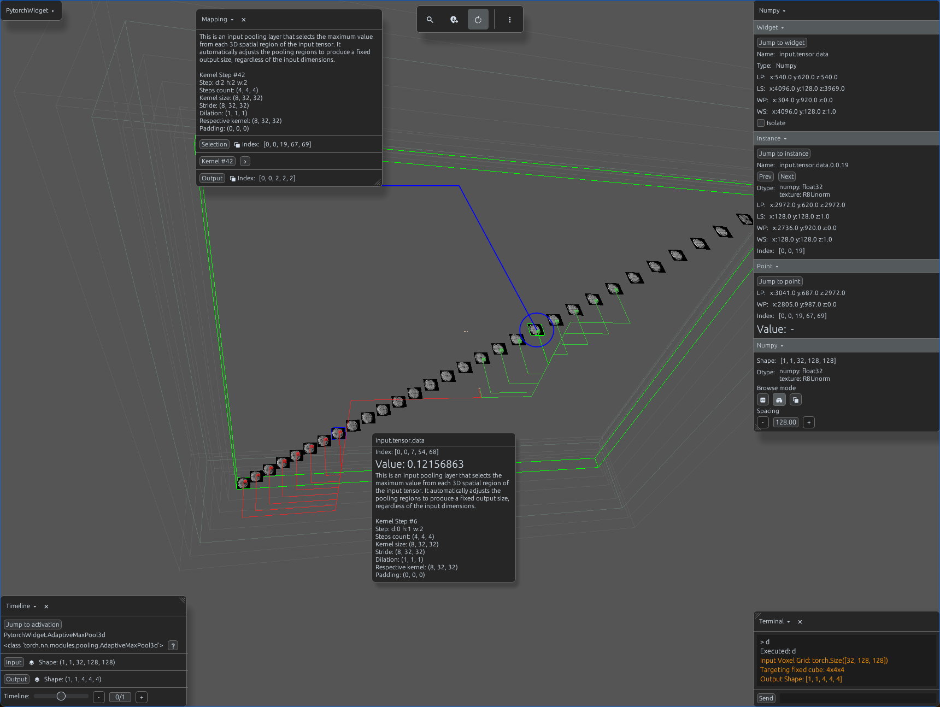940x707 pixels.
Task: Click the blue-outlined slice near the tooltip
Action: (338, 433)
